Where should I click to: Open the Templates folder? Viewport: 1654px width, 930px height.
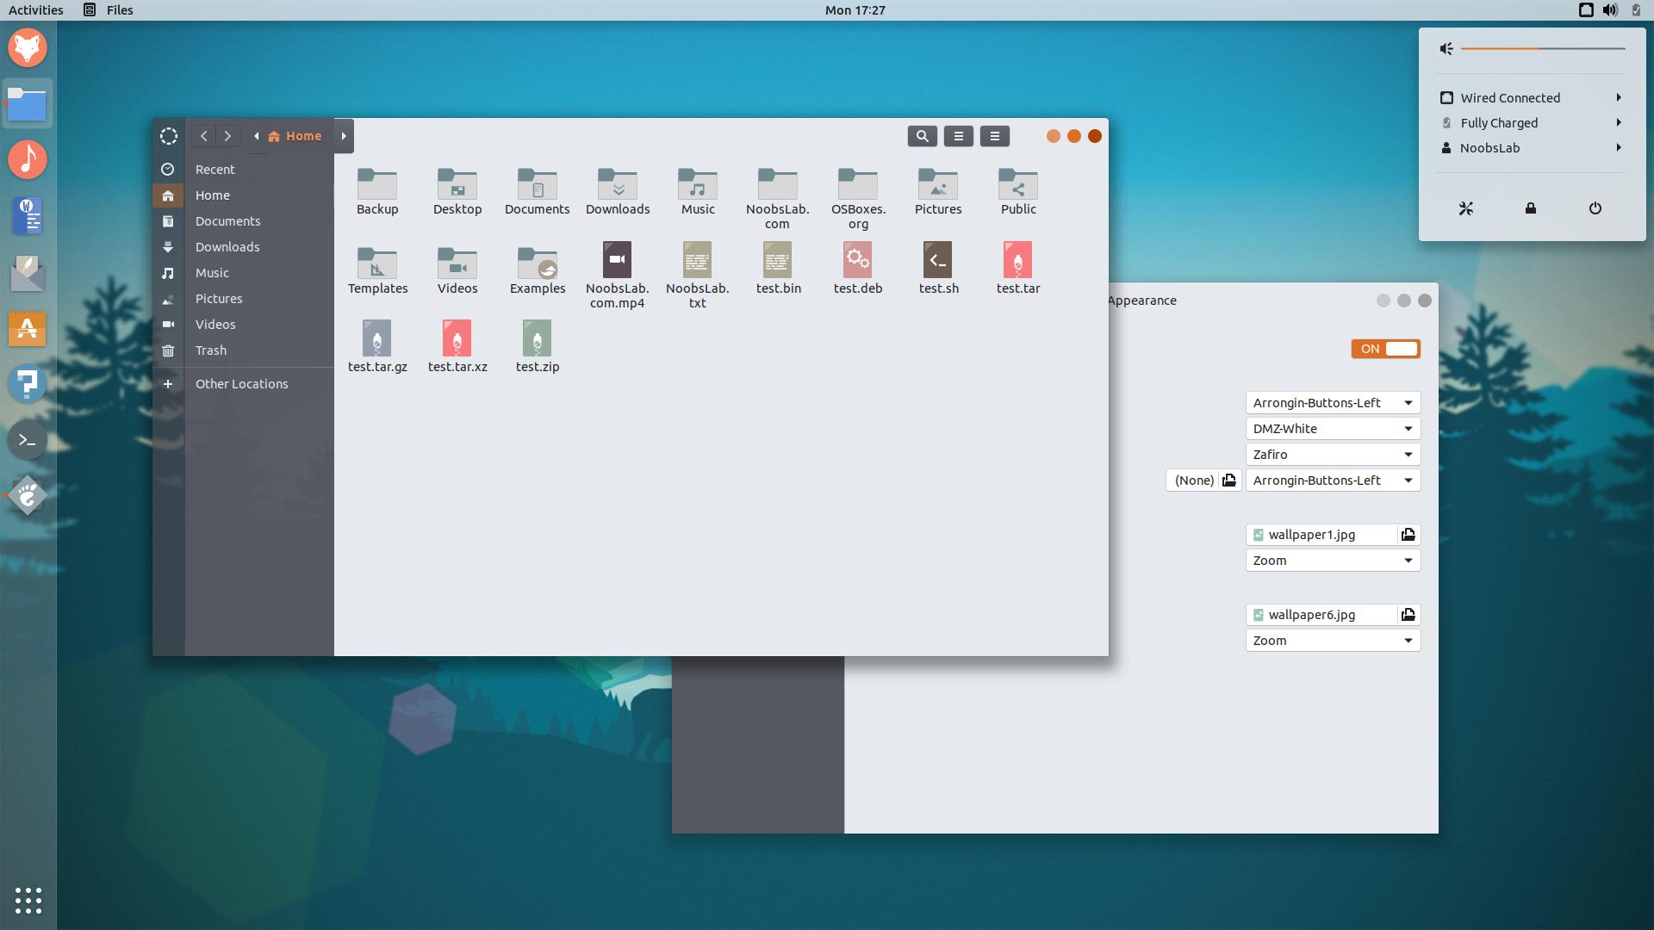click(x=377, y=270)
